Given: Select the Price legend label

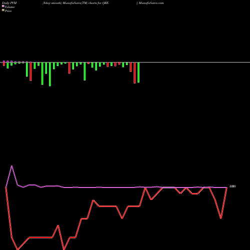Looking at the screenshot, I should pos(8,11).
